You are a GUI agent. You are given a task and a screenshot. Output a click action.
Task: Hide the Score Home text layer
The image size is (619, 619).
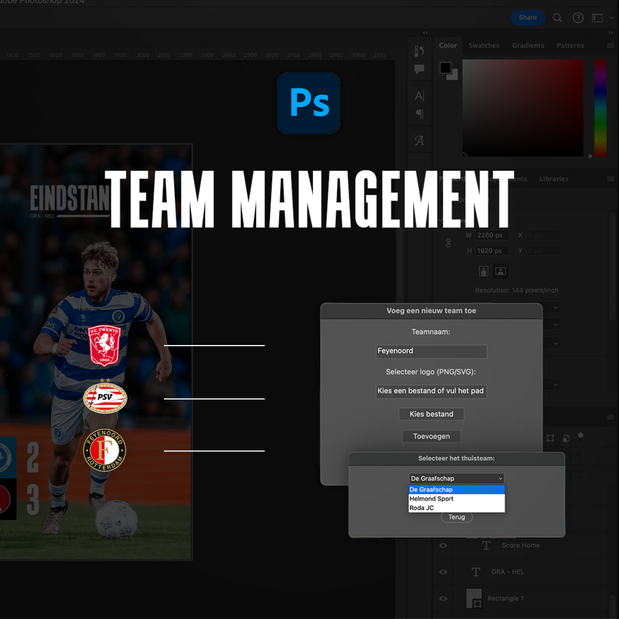pos(442,546)
